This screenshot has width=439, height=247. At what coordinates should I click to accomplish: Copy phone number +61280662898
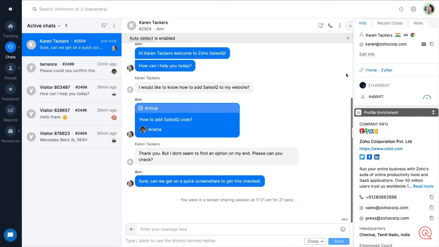(432, 197)
